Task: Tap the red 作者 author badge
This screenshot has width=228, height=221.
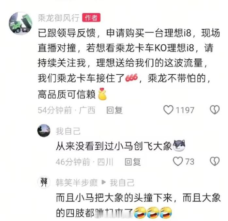Action: pyautogui.click(x=91, y=18)
